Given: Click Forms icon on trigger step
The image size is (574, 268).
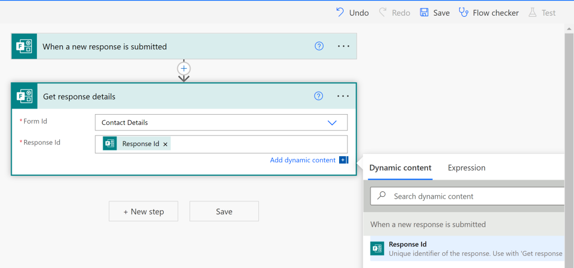Looking at the screenshot, I should tap(24, 46).
